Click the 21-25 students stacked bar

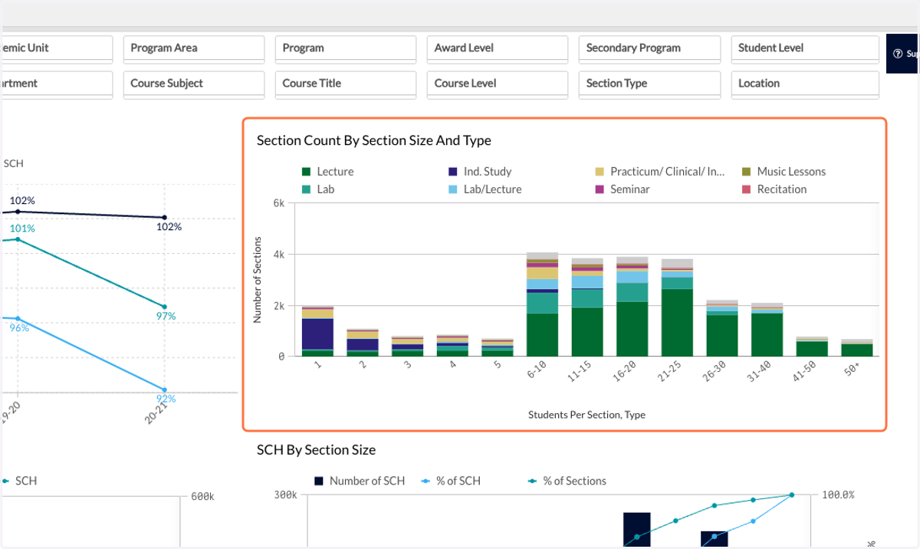(x=677, y=307)
